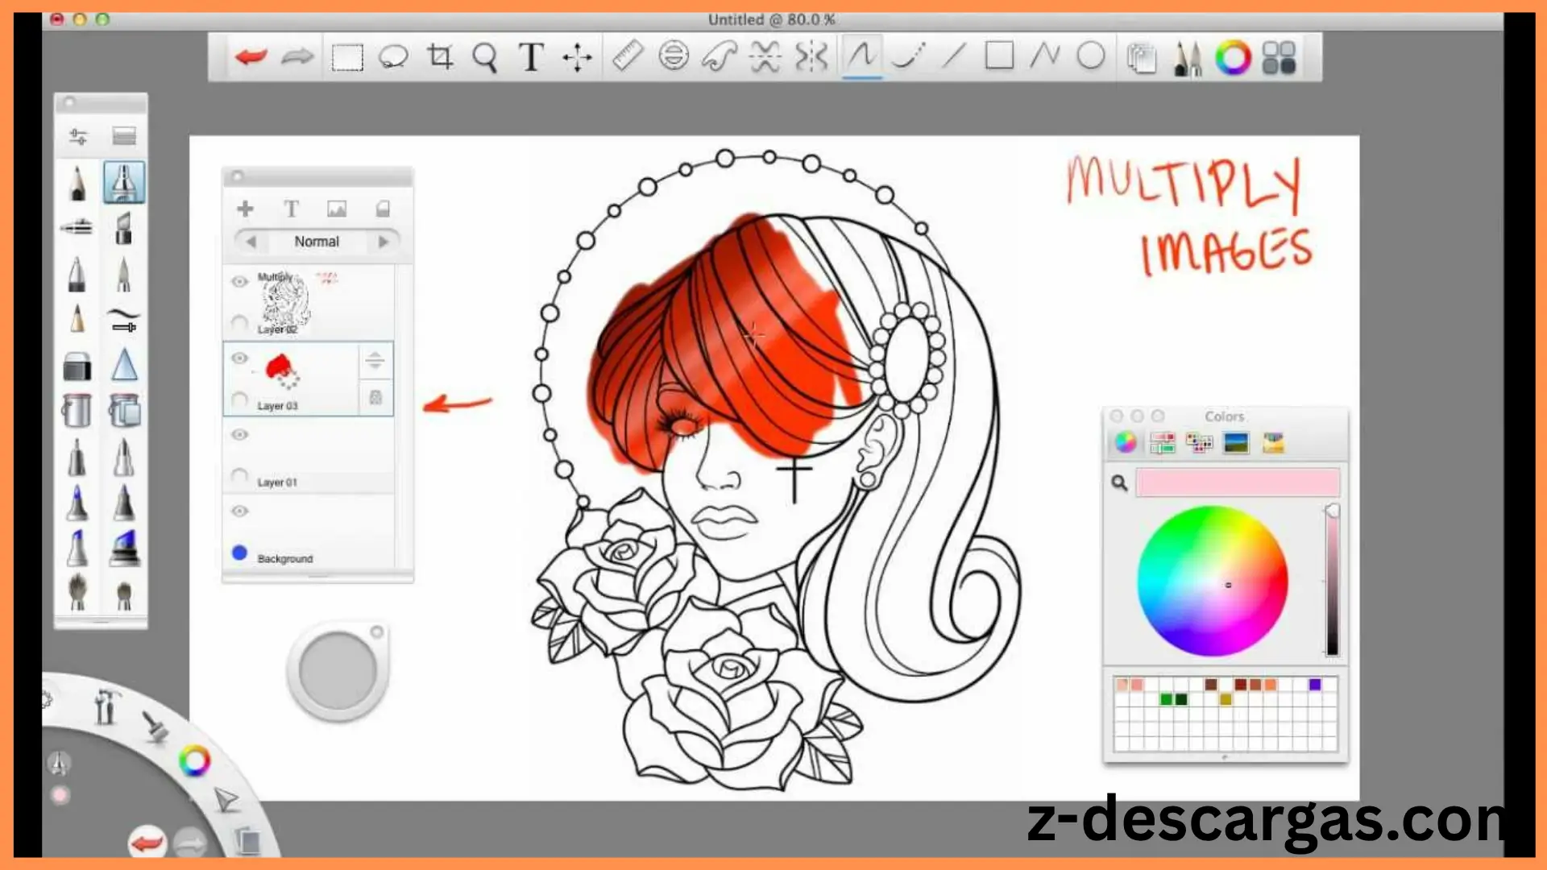Open the Brush palette from top toolbar
Image resolution: width=1547 pixels, height=870 pixels.
(1187, 58)
